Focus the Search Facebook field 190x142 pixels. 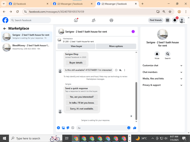tap(30, 20)
